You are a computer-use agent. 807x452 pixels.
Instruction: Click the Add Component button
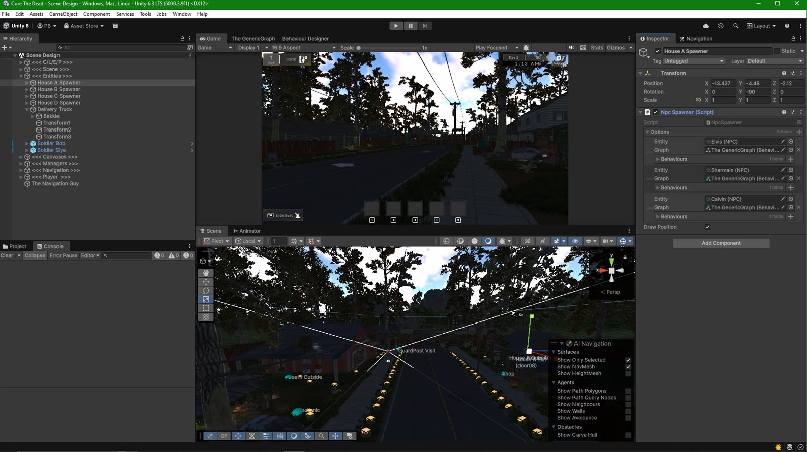click(x=721, y=243)
